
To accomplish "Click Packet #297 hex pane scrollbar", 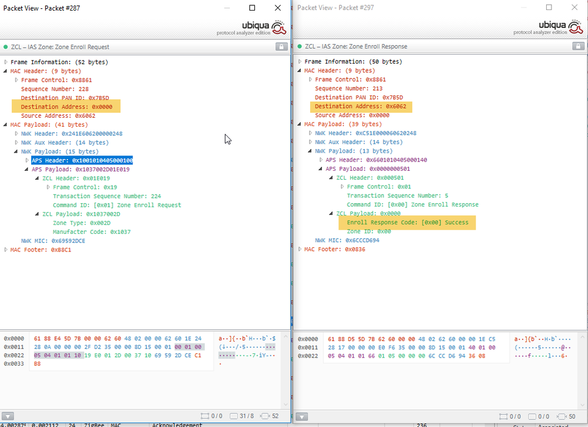I will [582, 370].
